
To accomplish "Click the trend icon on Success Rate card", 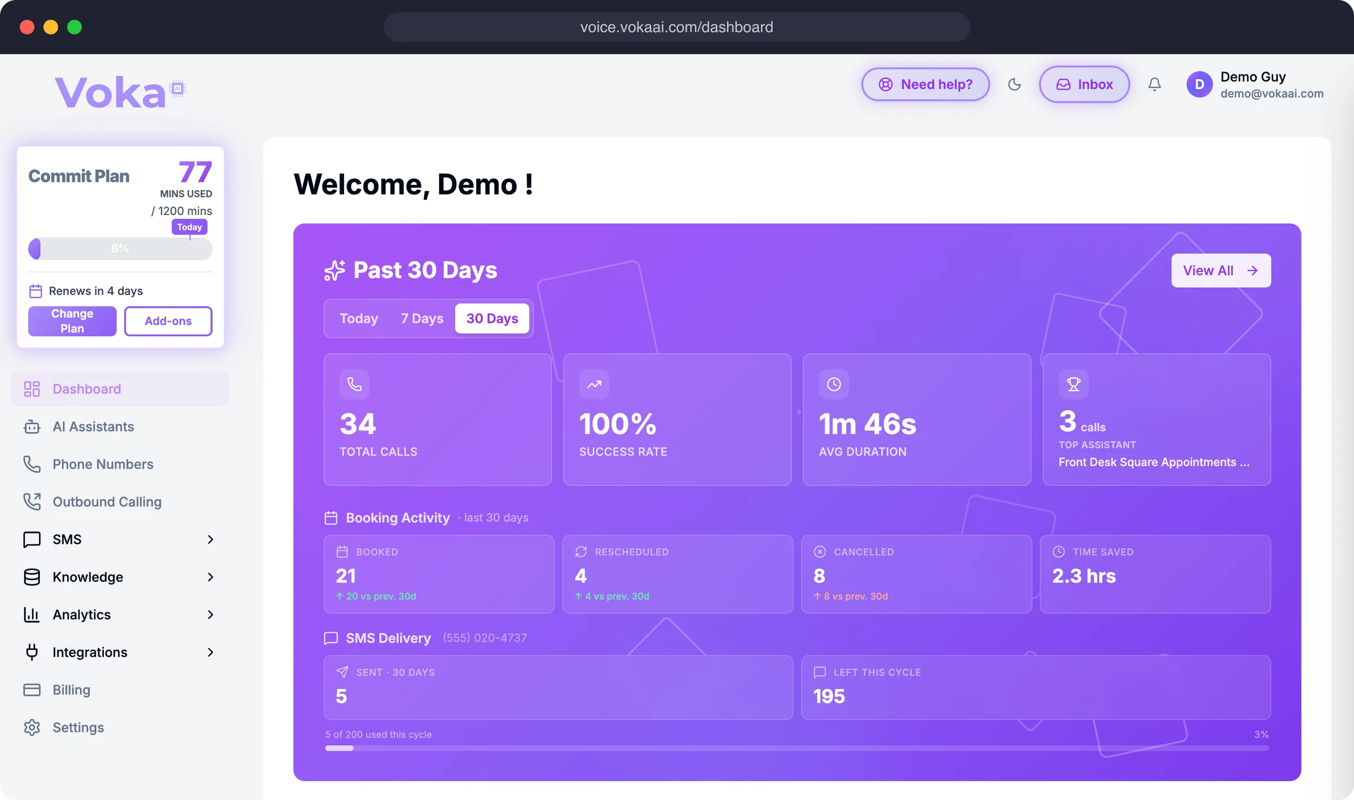I will 594,384.
